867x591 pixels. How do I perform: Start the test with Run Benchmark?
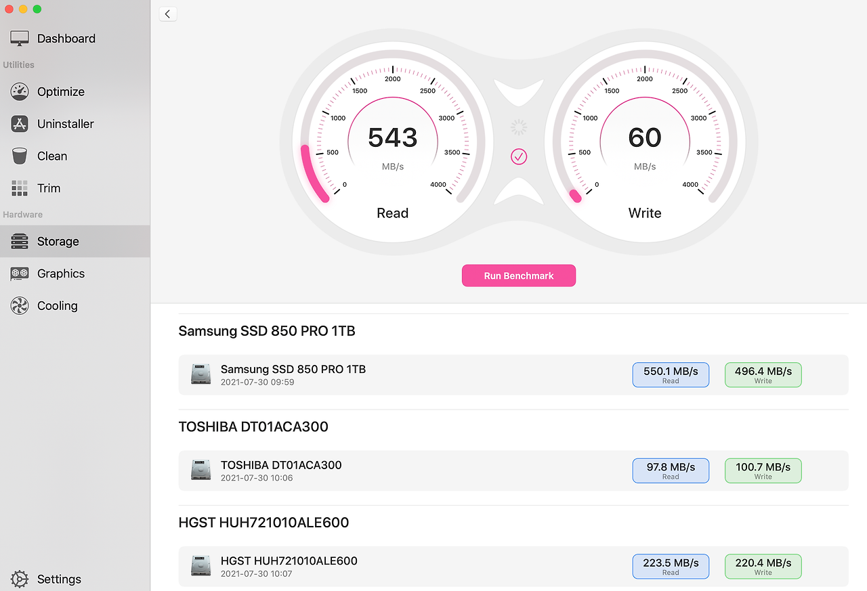click(519, 276)
